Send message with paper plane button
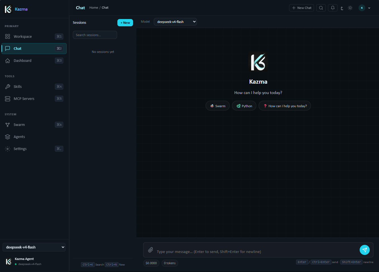 click(x=365, y=250)
